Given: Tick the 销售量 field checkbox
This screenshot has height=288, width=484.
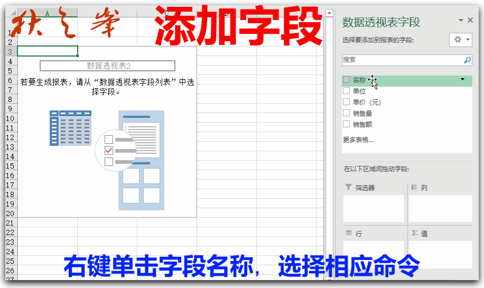Looking at the screenshot, I should click(346, 113).
